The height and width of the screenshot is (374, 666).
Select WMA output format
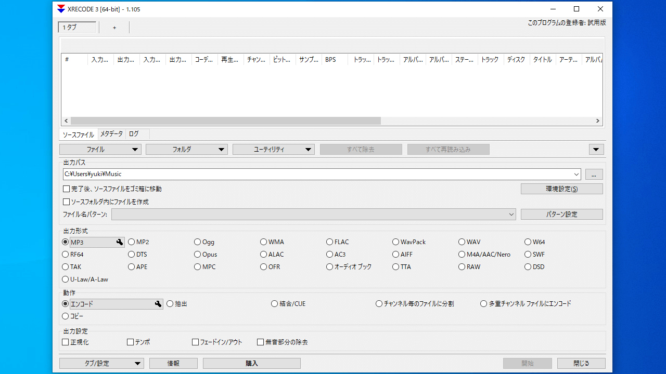pyautogui.click(x=272, y=242)
